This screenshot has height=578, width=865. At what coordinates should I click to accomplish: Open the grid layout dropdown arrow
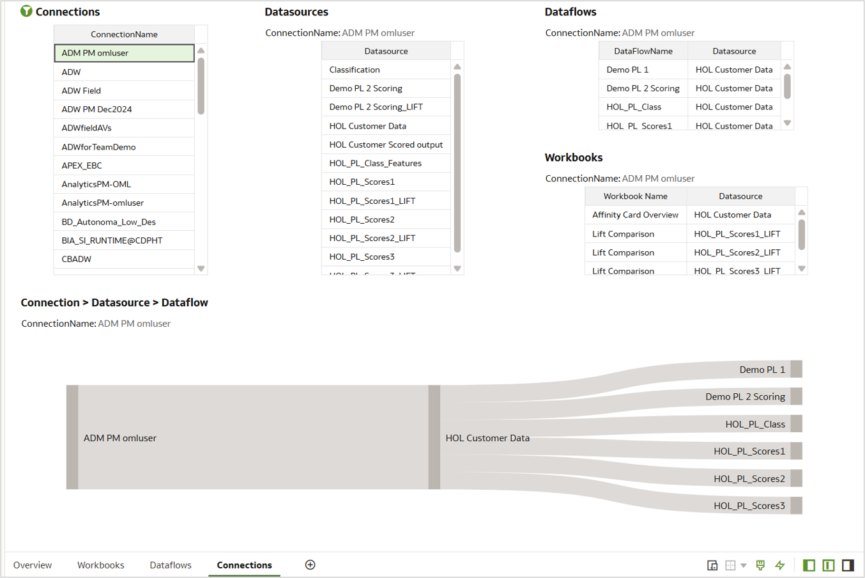[x=744, y=565]
